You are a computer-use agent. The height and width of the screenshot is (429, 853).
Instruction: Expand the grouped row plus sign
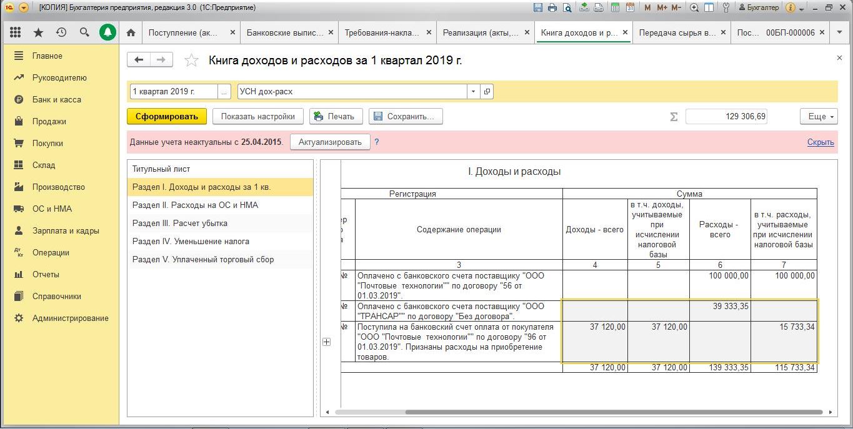(x=326, y=342)
